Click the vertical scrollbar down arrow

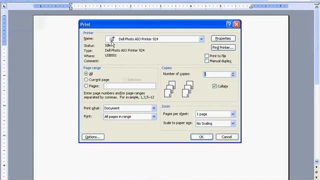pyautogui.click(x=316, y=161)
